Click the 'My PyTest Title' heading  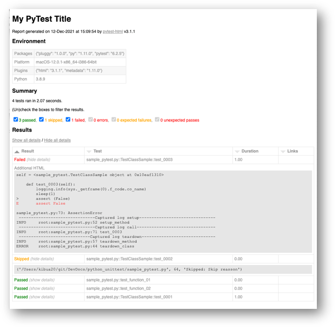click(41, 19)
